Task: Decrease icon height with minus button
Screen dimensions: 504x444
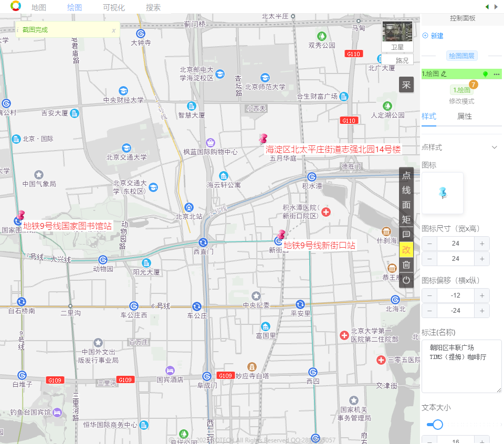Action: [x=429, y=259]
